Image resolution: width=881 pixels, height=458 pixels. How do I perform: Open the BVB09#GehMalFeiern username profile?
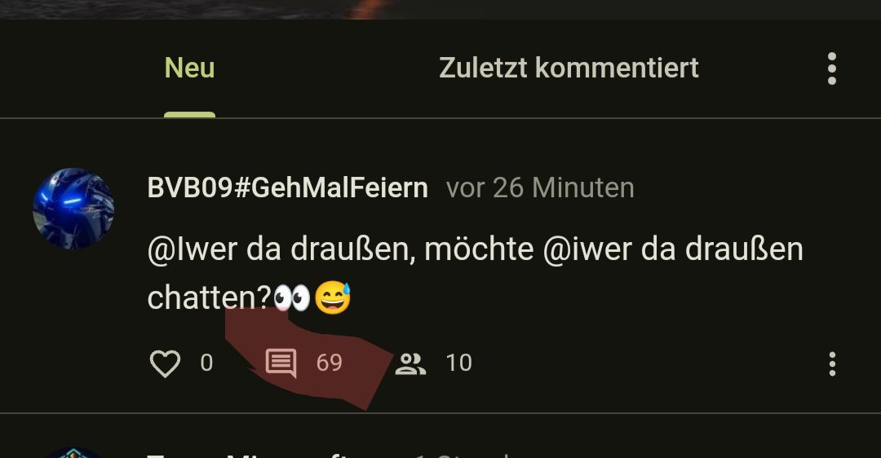coord(288,187)
